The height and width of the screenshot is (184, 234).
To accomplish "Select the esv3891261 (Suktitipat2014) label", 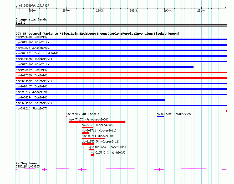I will coord(37,53).
